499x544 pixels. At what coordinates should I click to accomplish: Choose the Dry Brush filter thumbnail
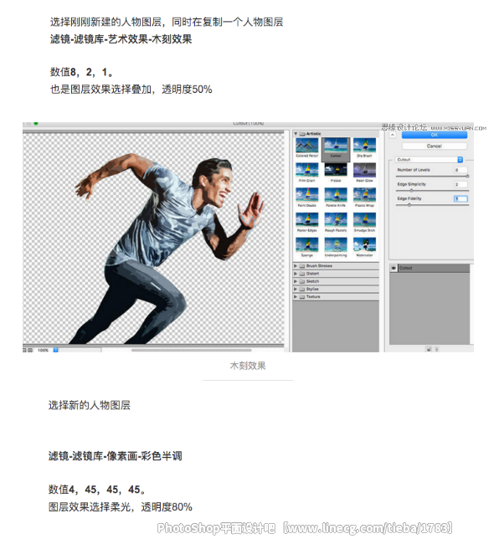click(x=364, y=146)
